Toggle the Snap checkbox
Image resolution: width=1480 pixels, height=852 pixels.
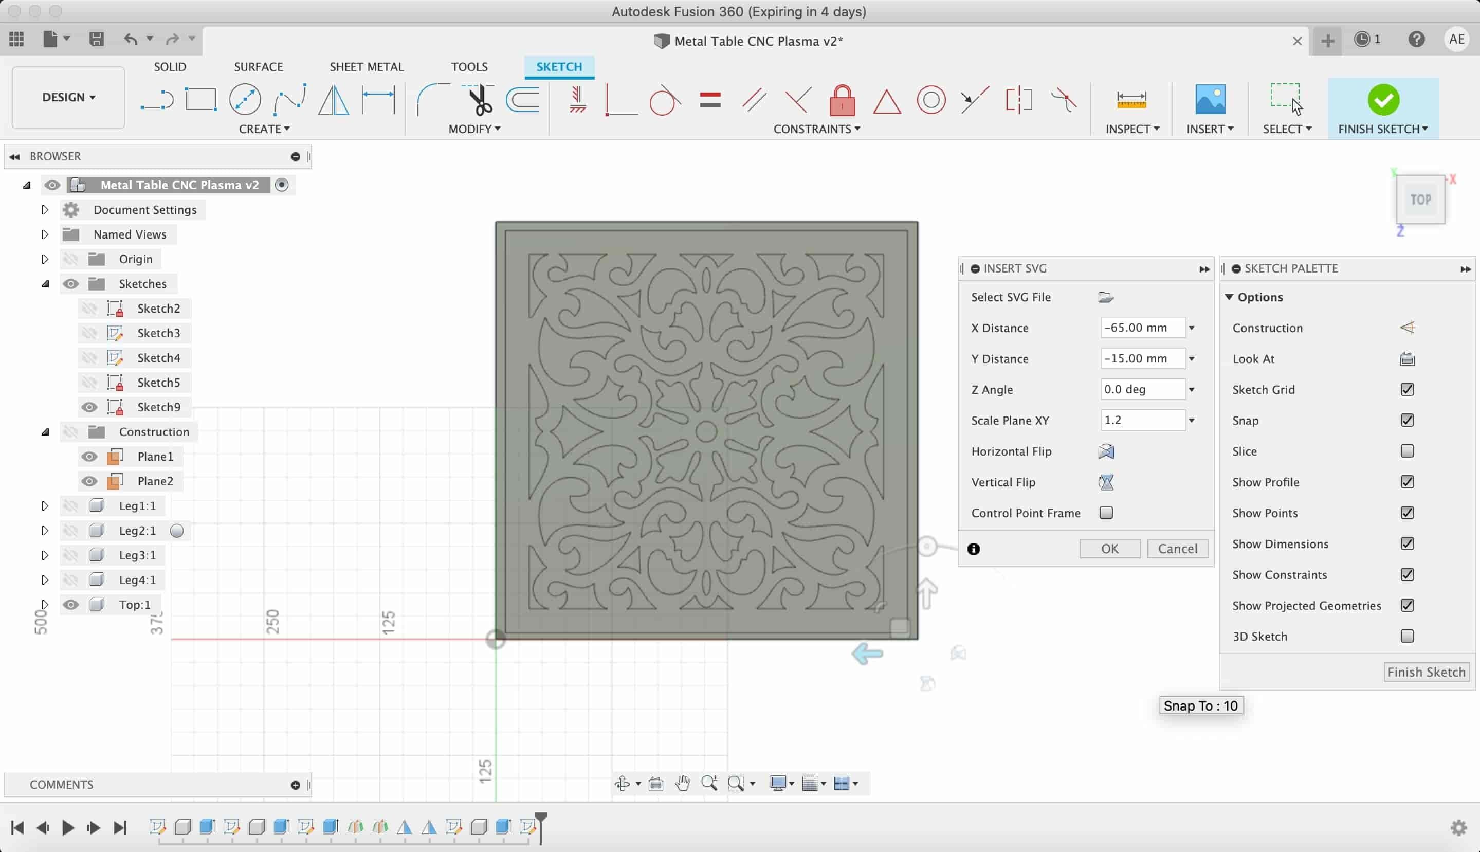(1407, 420)
